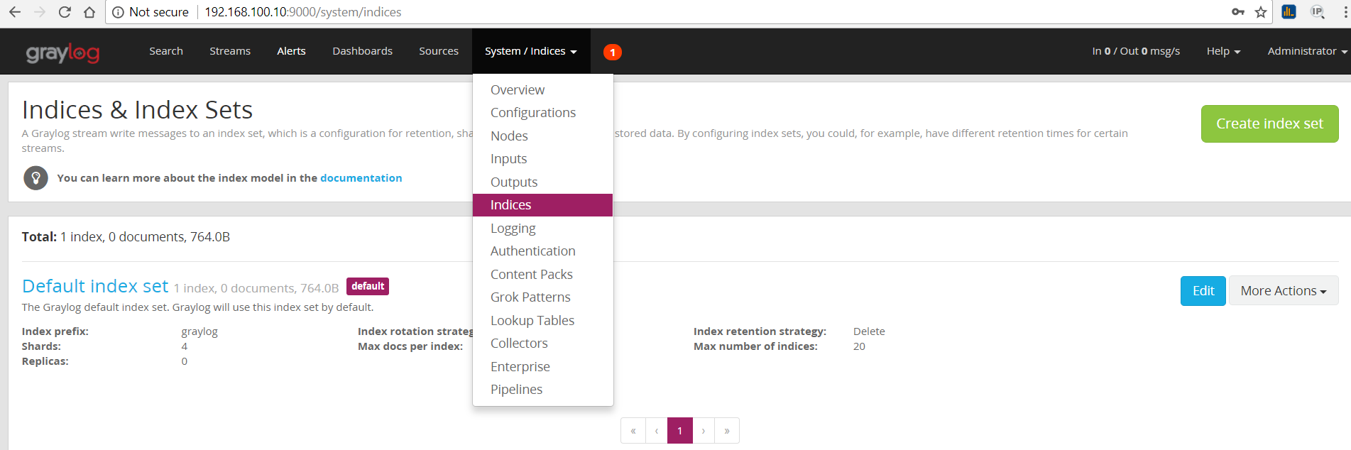Image resolution: width=1351 pixels, height=450 pixels.
Task: Go to Streams in the navbar
Action: 230,51
